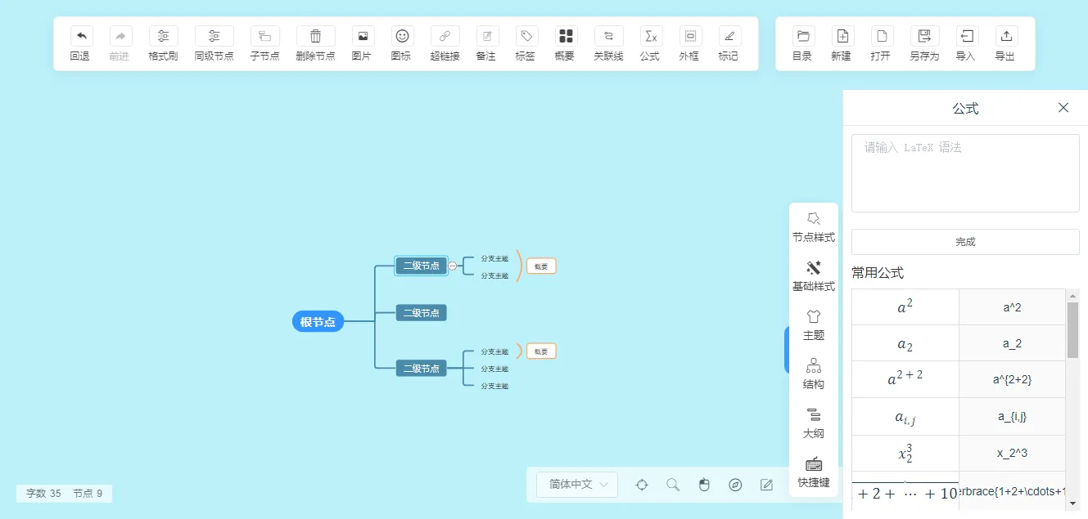Image resolution: width=1088 pixels, height=519 pixels.
Task: Toggle mouse mode icon in bottom bar
Action: point(704,485)
